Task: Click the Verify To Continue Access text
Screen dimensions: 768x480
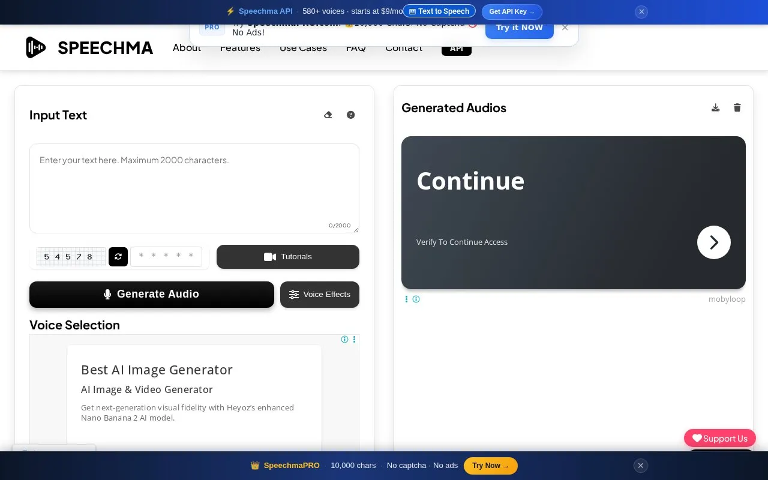Action: 462,242
